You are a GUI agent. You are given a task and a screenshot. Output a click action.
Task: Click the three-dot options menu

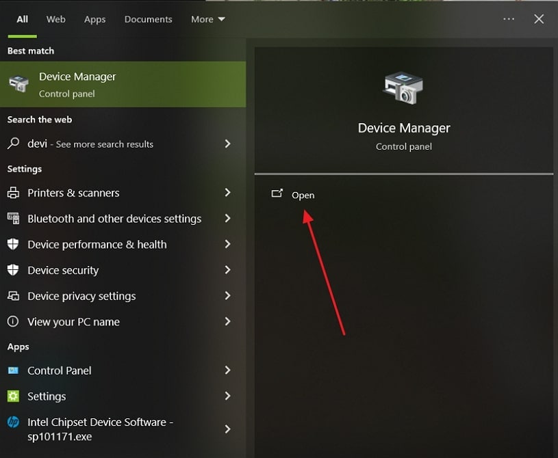508,19
